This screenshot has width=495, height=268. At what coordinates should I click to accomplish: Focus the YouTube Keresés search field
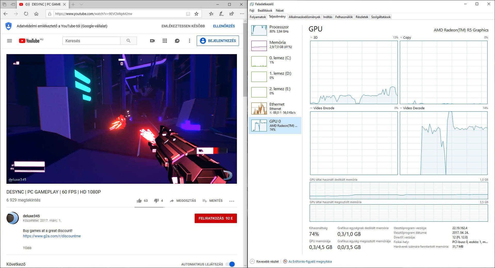coord(91,41)
